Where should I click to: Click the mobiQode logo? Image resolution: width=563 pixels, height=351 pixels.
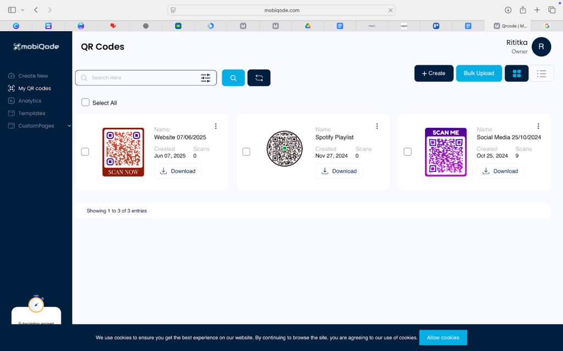(36, 47)
